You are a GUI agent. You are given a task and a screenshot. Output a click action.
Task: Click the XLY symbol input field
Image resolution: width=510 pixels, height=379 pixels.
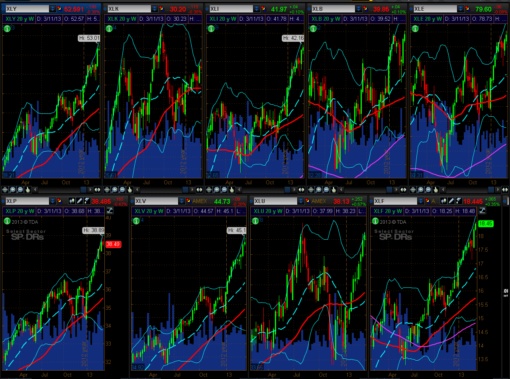coord(27,9)
